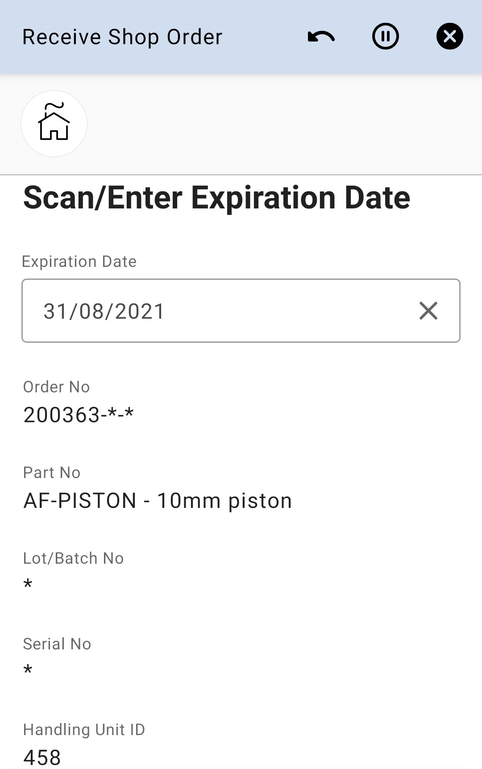Clear the Expiration Date field
The width and height of the screenshot is (482, 769).
428,311
